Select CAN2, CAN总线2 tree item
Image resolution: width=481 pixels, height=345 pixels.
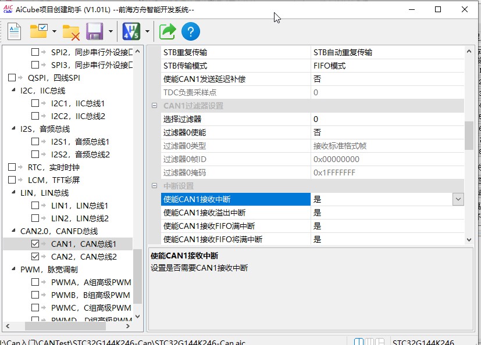pos(84,257)
